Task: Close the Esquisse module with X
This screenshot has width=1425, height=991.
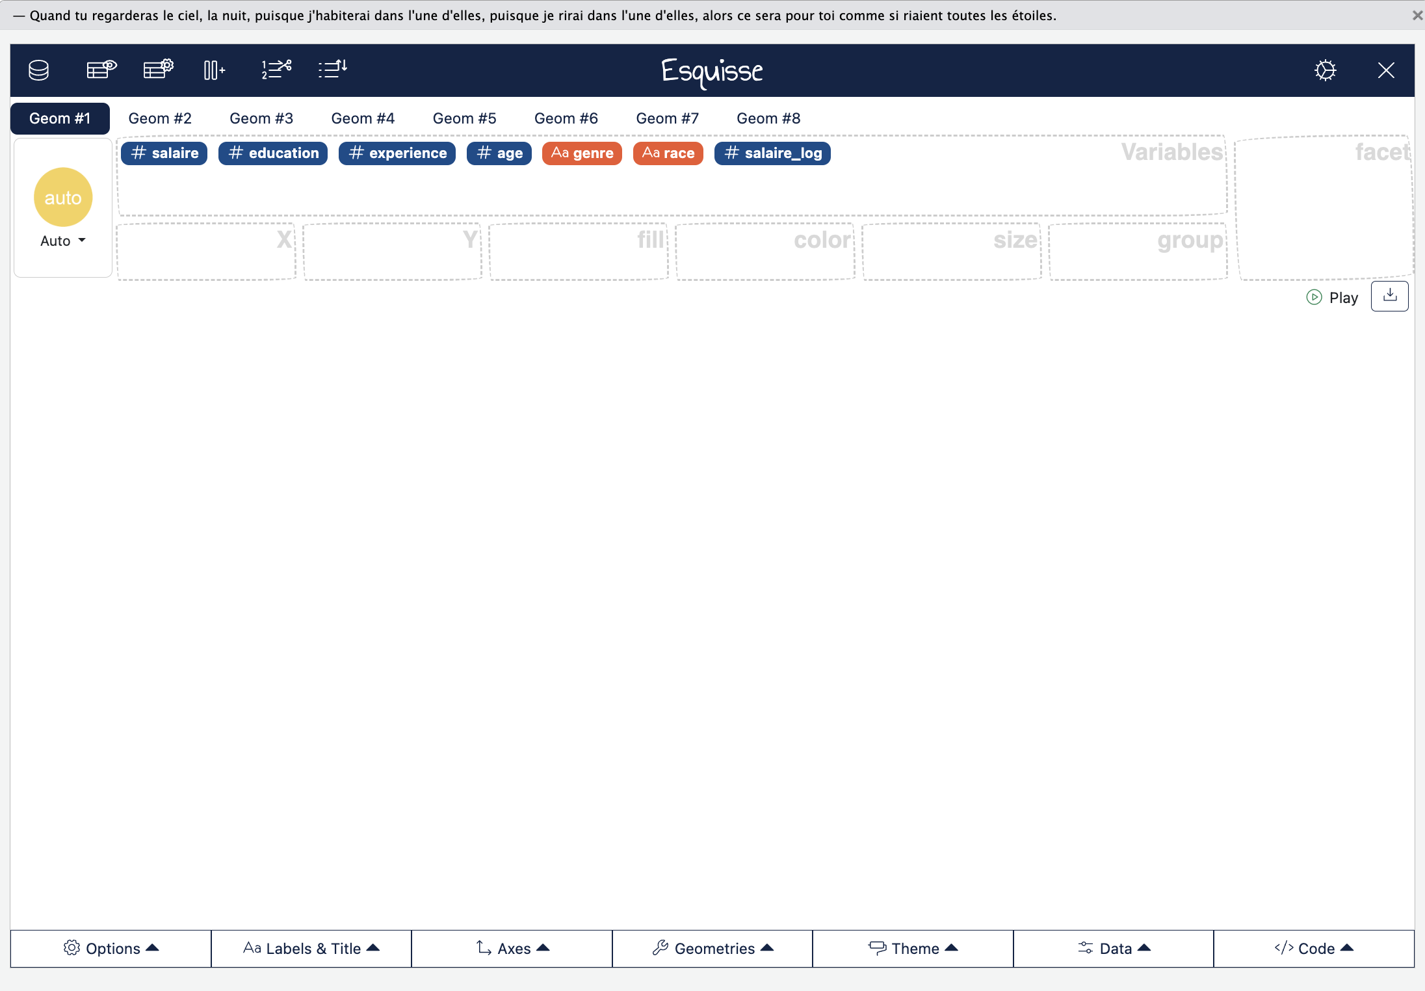Action: 1386,70
